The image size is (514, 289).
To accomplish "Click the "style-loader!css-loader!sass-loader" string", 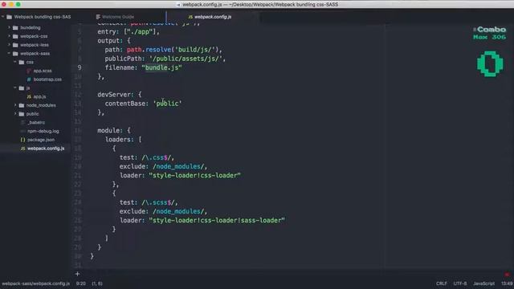I will pyautogui.click(x=217, y=220).
